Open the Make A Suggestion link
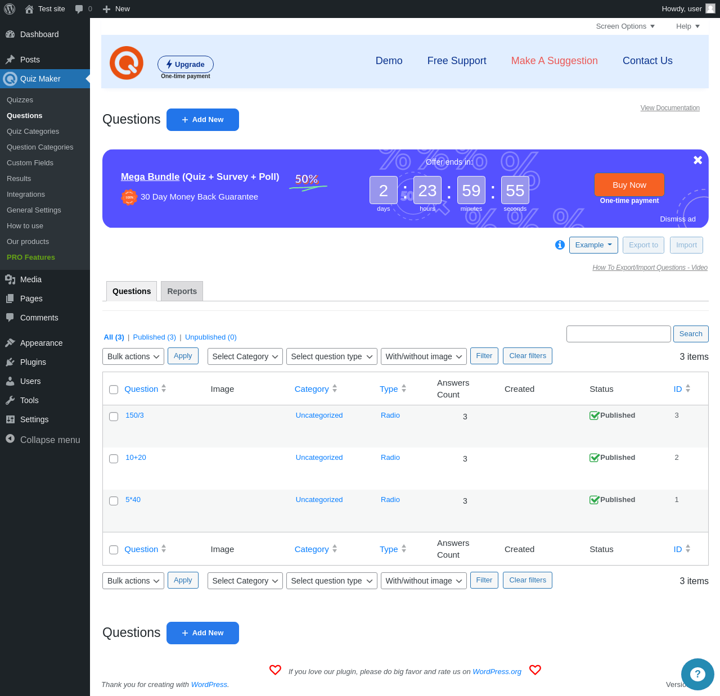Image resolution: width=720 pixels, height=696 pixels. point(555,61)
